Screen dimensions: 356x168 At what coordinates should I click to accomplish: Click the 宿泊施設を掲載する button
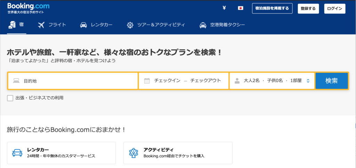coord(272,8)
